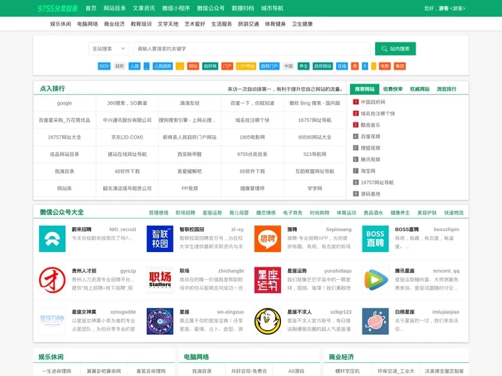This screenshot has width=502, height=376.
Task: Select the yellow 门户网站 keyword tag
Action: pos(246,66)
